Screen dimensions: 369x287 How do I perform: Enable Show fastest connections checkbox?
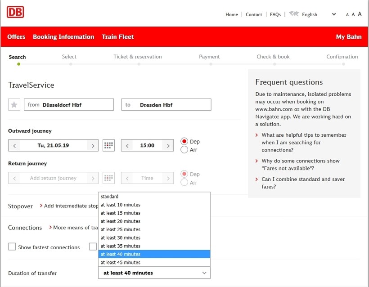pyautogui.click(x=12, y=247)
